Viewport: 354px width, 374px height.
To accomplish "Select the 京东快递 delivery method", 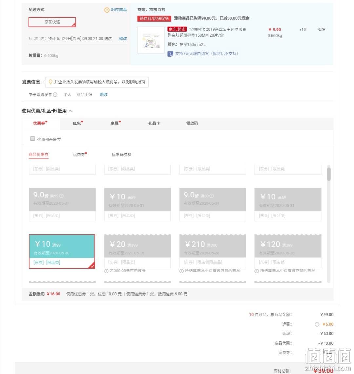I will (x=52, y=22).
